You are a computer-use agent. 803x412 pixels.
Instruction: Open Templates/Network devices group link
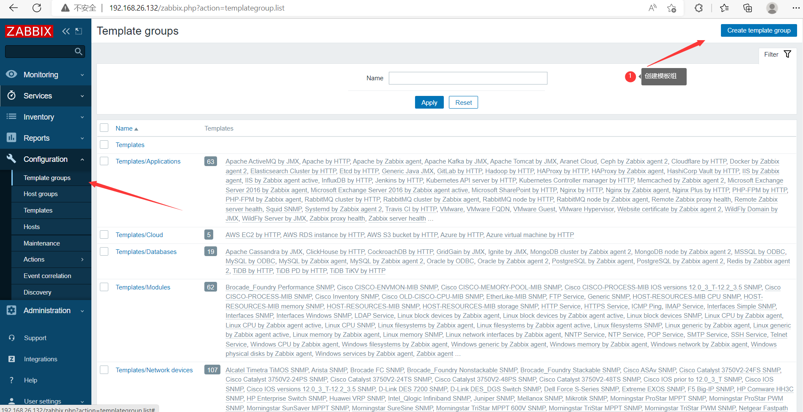pyautogui.click(x=154, y=370)
